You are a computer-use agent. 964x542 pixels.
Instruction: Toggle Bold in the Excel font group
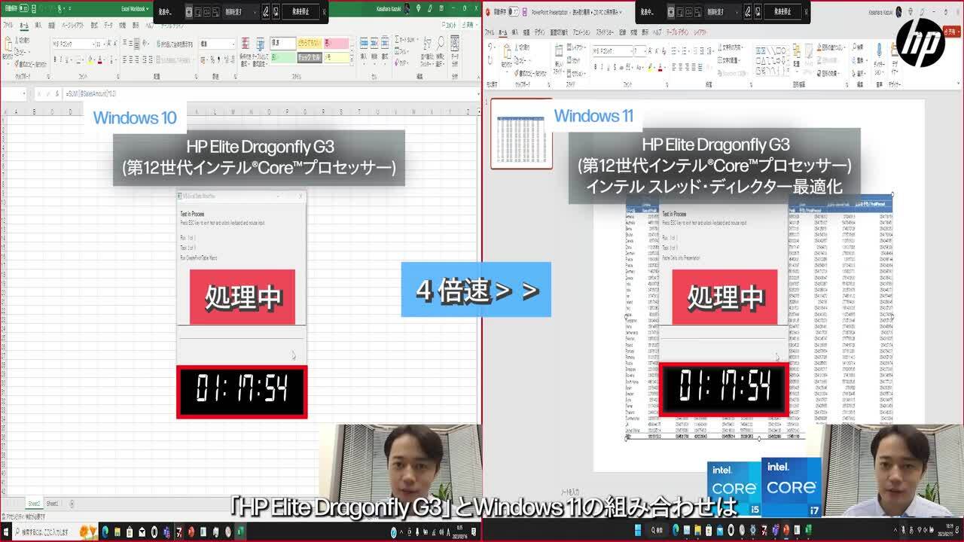(x=55, y=59)
